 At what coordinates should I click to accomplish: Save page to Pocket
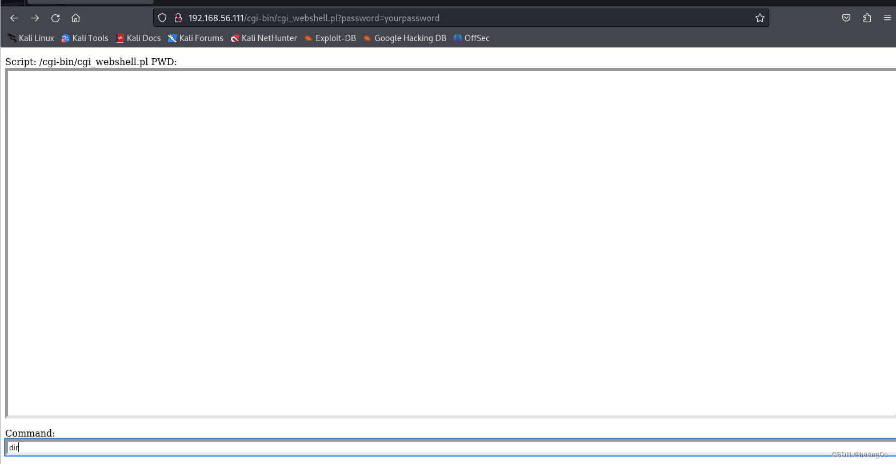pyautogui.click(x=846, y=18)
